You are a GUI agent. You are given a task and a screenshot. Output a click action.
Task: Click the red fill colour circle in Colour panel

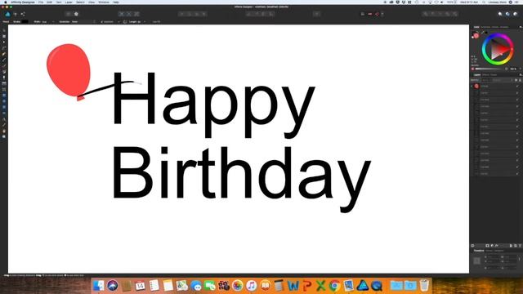pos(476,35)
